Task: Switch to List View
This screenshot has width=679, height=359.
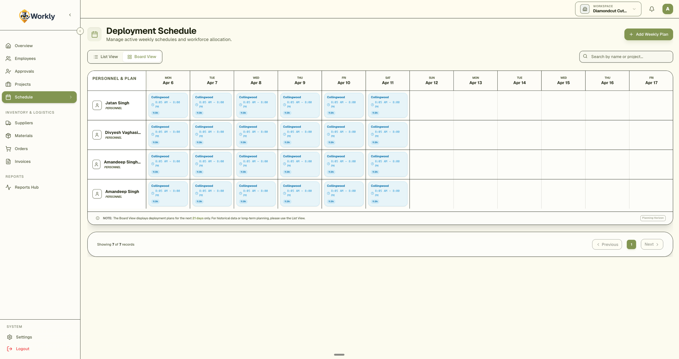Action: click(106, 57)
